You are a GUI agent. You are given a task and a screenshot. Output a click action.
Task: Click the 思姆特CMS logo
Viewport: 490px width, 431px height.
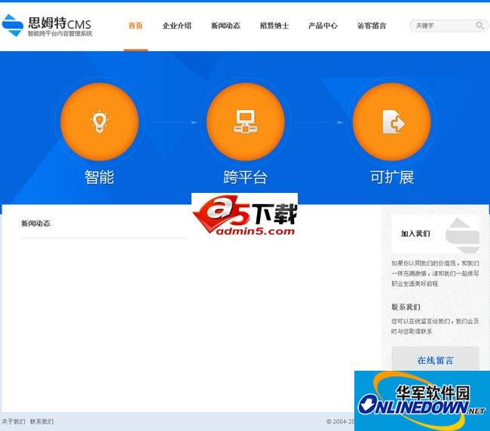pyautogui.click(x=47, y=26)
